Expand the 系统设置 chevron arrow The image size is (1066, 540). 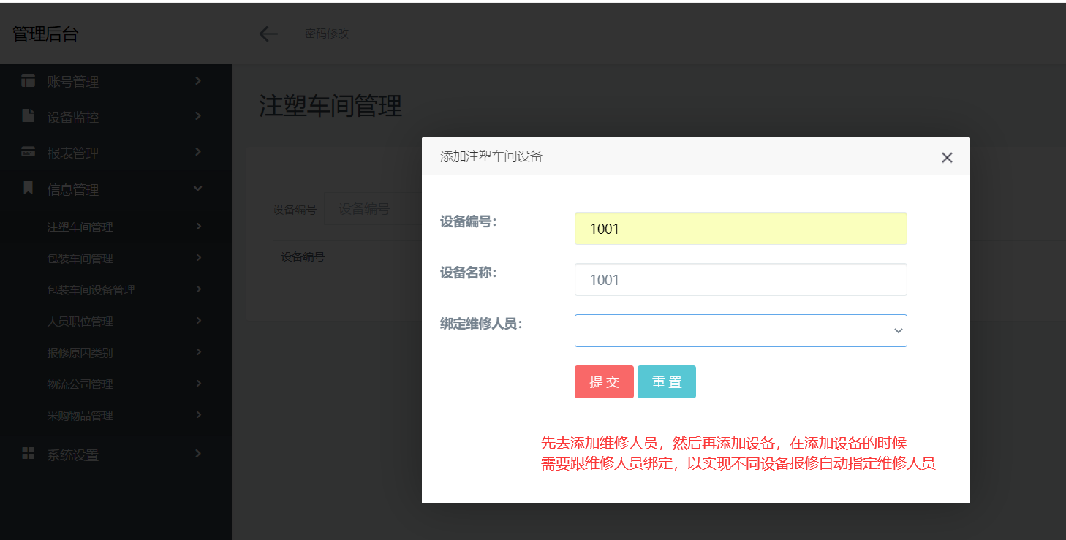[197, 454]
